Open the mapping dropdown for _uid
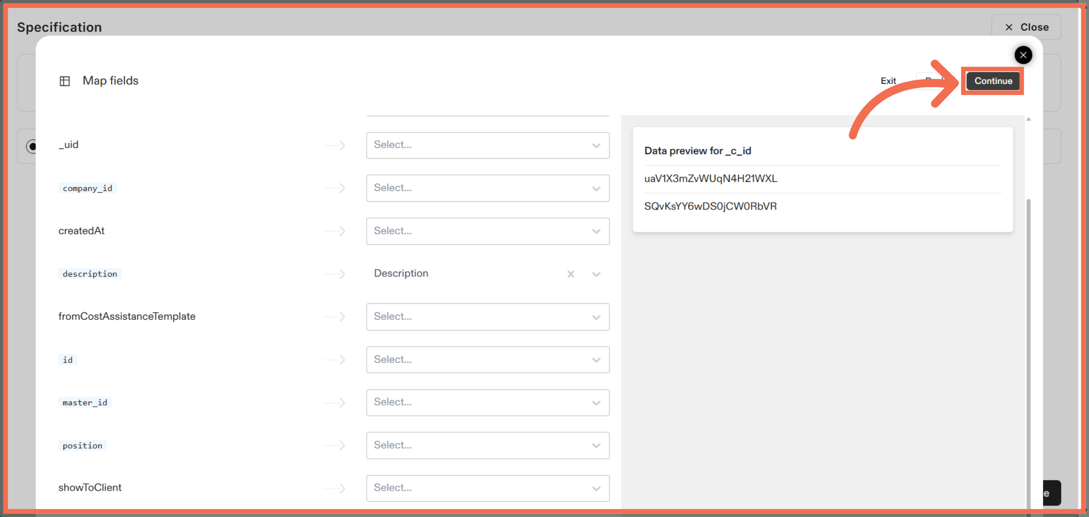Screen dimensions: 1089x517 (488, 145)
